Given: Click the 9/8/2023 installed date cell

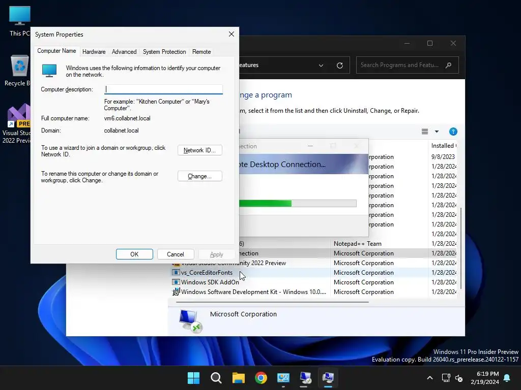Looking at the screenshot, I should point(443,157).
